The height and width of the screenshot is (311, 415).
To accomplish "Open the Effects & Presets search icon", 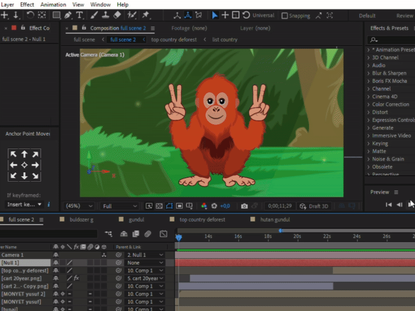I will click(x=374, y=40).
